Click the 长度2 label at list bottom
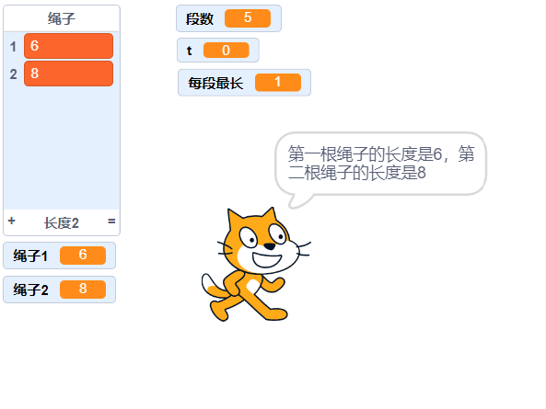The height and width of the screenshot is (409, 546). click(x=62, y=222)
